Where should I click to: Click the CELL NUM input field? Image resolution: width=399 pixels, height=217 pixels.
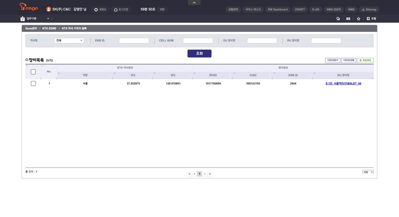click(x=198, y=41)
